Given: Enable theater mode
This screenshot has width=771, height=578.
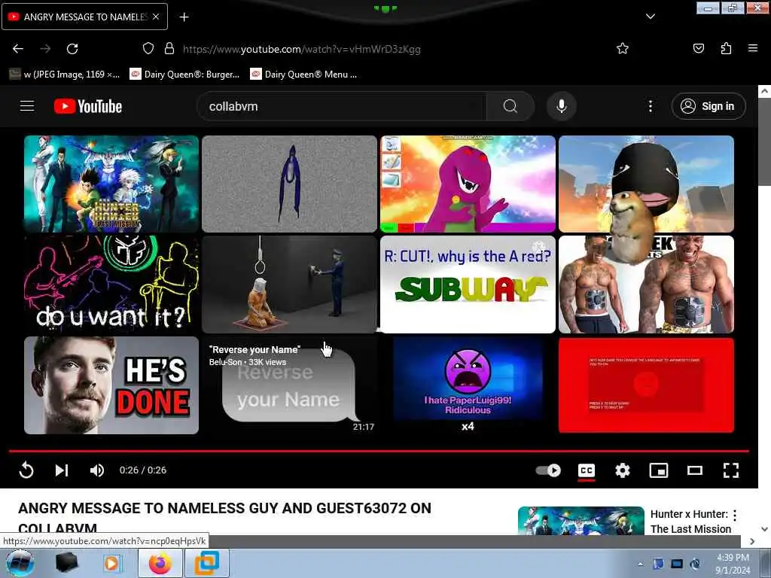Looking at the screenshot, I should pos(695,470).
